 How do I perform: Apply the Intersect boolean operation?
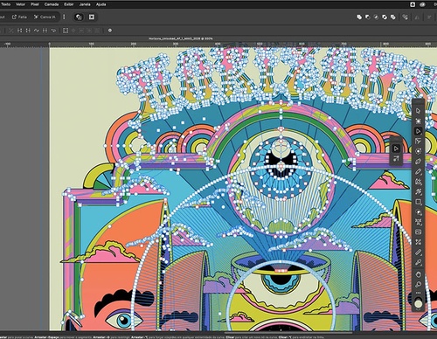tap(376, 17)
